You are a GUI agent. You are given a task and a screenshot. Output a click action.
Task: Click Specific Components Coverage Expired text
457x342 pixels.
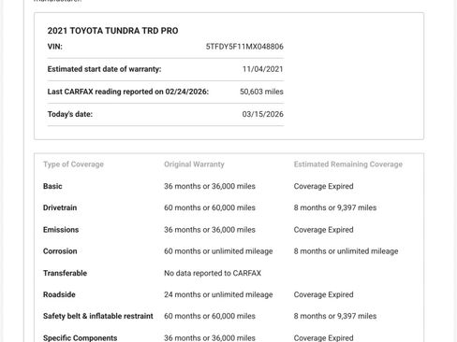click(323, 337)
